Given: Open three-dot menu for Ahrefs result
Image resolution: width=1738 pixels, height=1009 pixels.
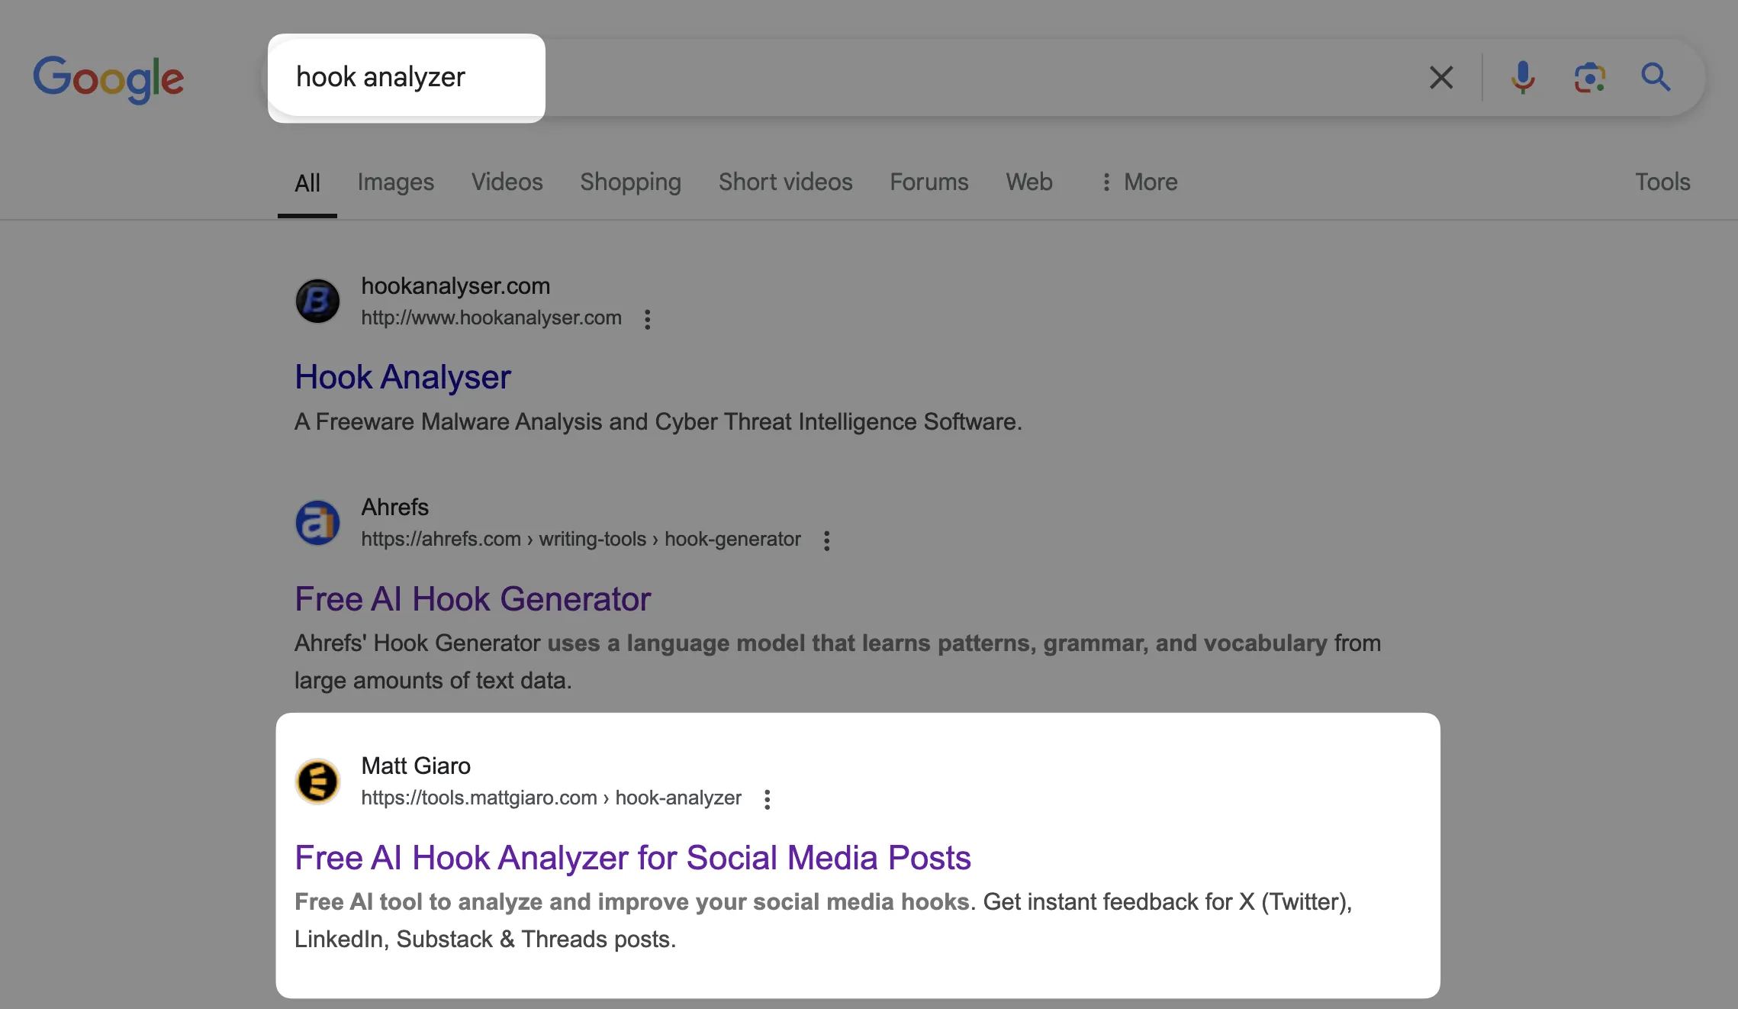Looking at the screenshot, I should (x=826, y=540).
